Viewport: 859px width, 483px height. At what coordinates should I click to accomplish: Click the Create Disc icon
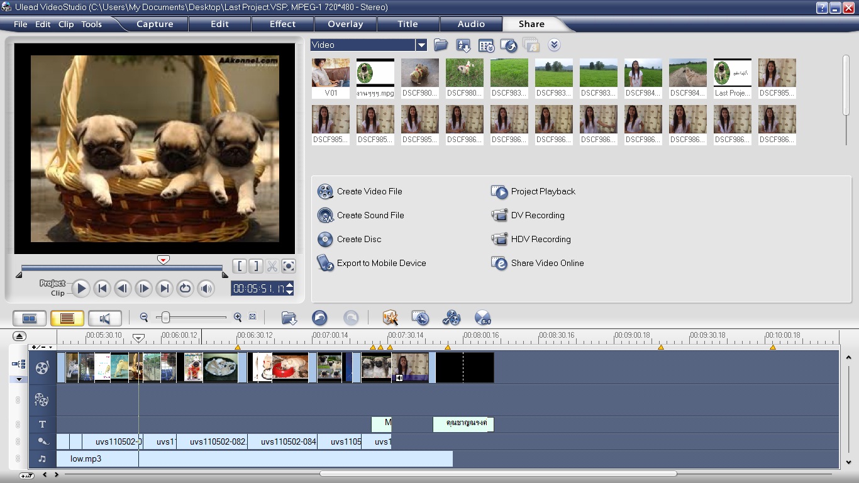click(x=325, y=239)
